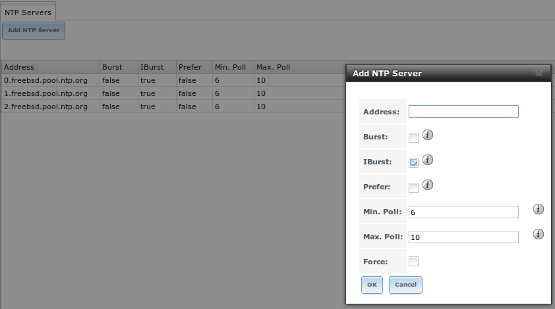Click IBurst value of 1.freebsd.pool.ntp.org

(148, 93)
